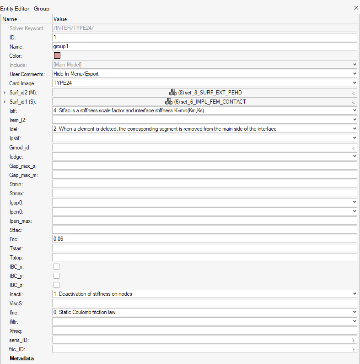
Task: Expand the Surf_id2 (M) row
Action: point(5,93)
